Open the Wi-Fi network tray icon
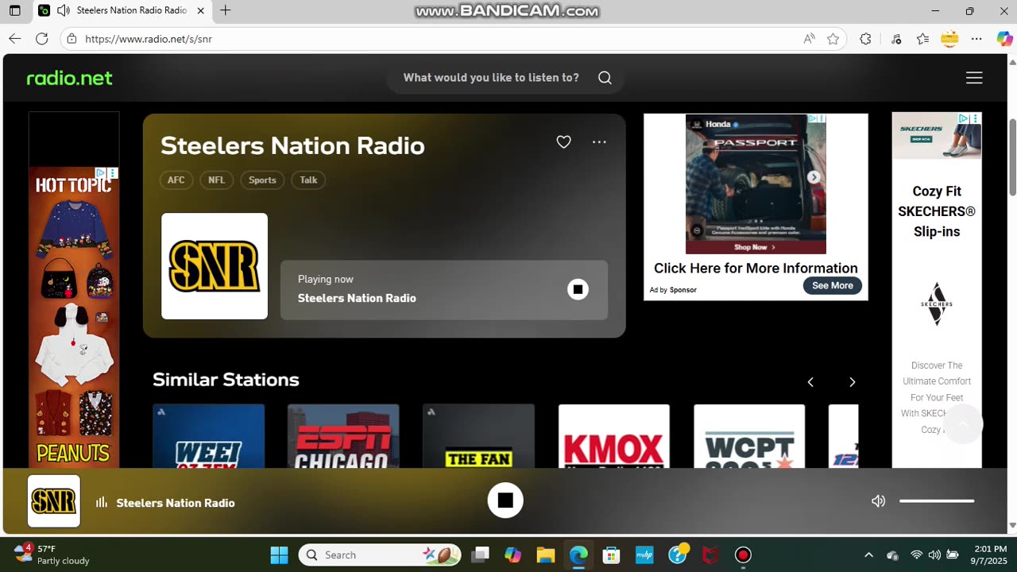This screenshot has width=1017, height=572. point(916,555)
